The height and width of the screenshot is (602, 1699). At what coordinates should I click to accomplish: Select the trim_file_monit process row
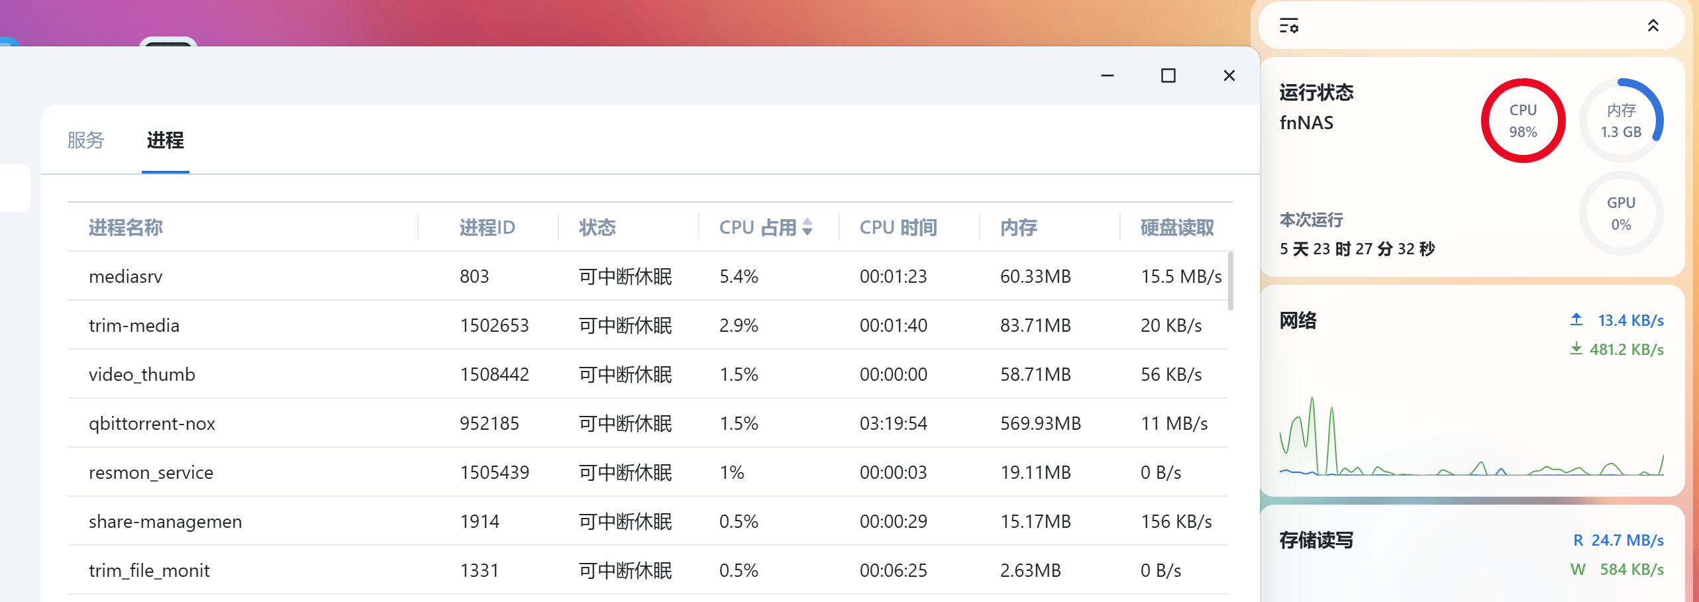647,570
